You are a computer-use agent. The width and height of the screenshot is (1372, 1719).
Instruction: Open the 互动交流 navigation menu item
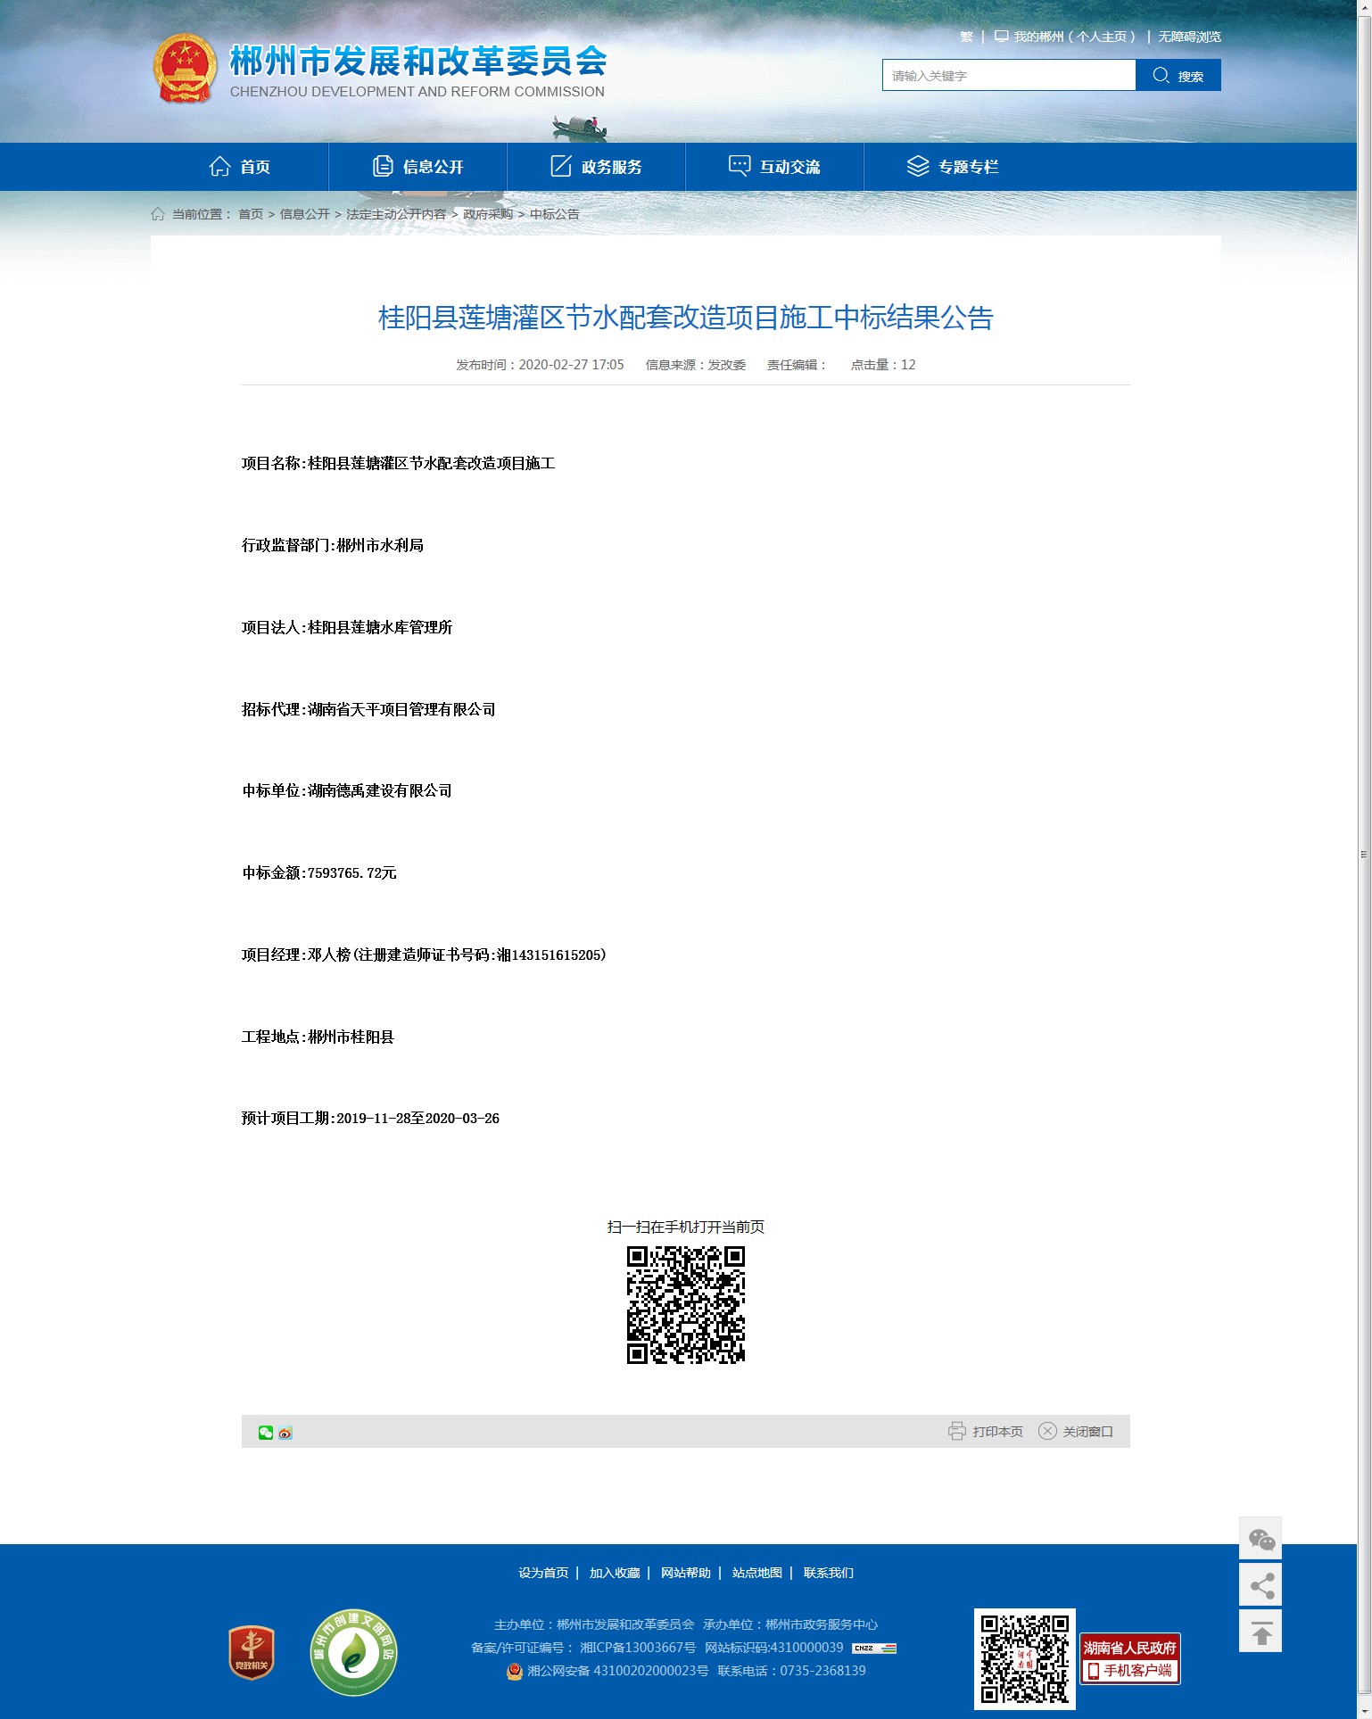point(774,167)
